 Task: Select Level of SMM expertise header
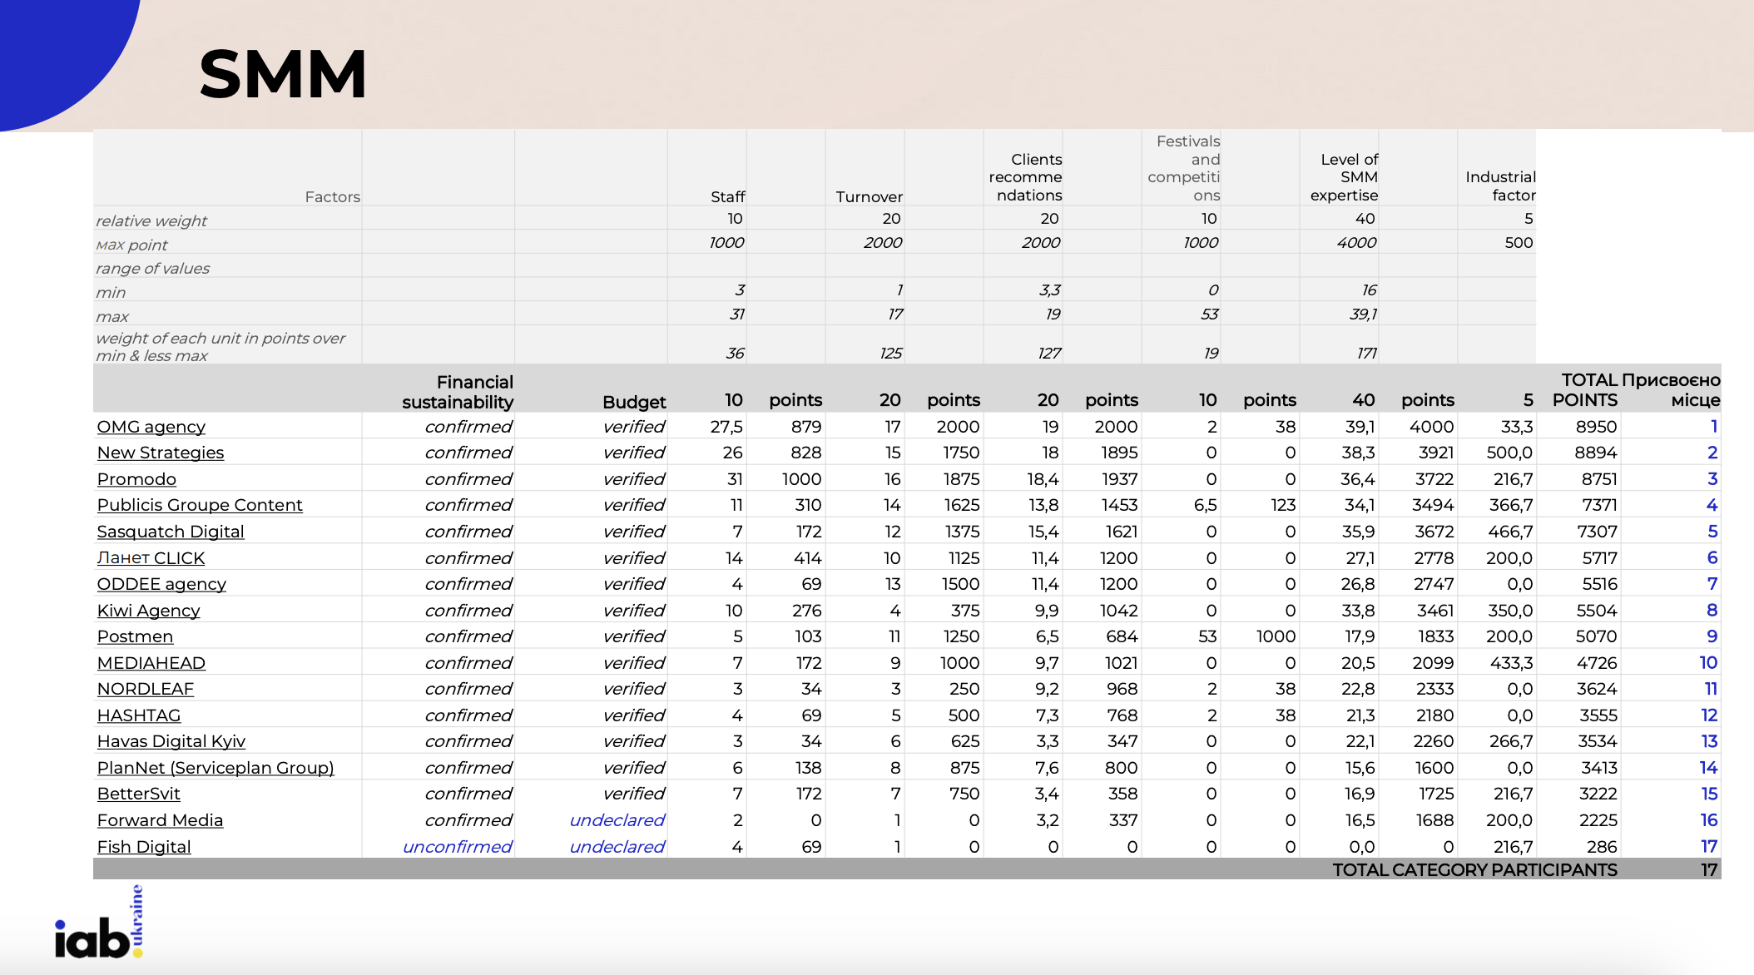click(1344, 177)
